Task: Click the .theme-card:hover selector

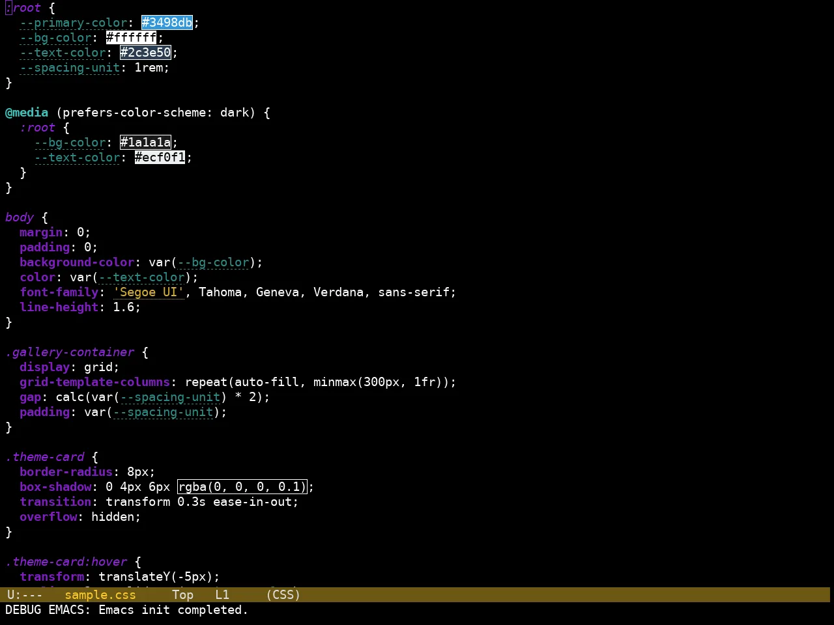Action: 66,562
